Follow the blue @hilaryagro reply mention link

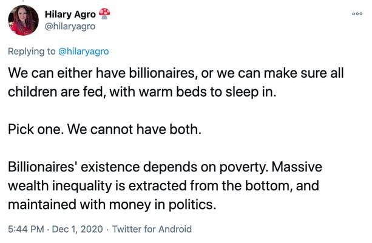point(84,51)
